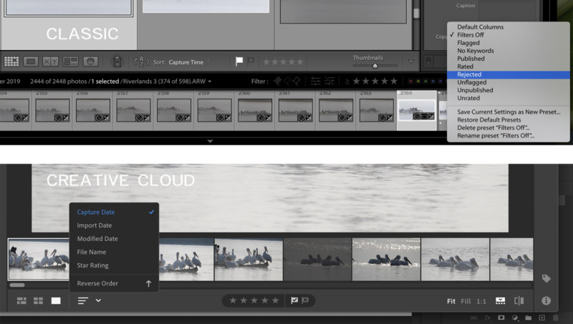Toggle the filmstrip icon in Creative Cloud
Image resolution: width=573 pixels, height=324 pixels.
(500, 300)
